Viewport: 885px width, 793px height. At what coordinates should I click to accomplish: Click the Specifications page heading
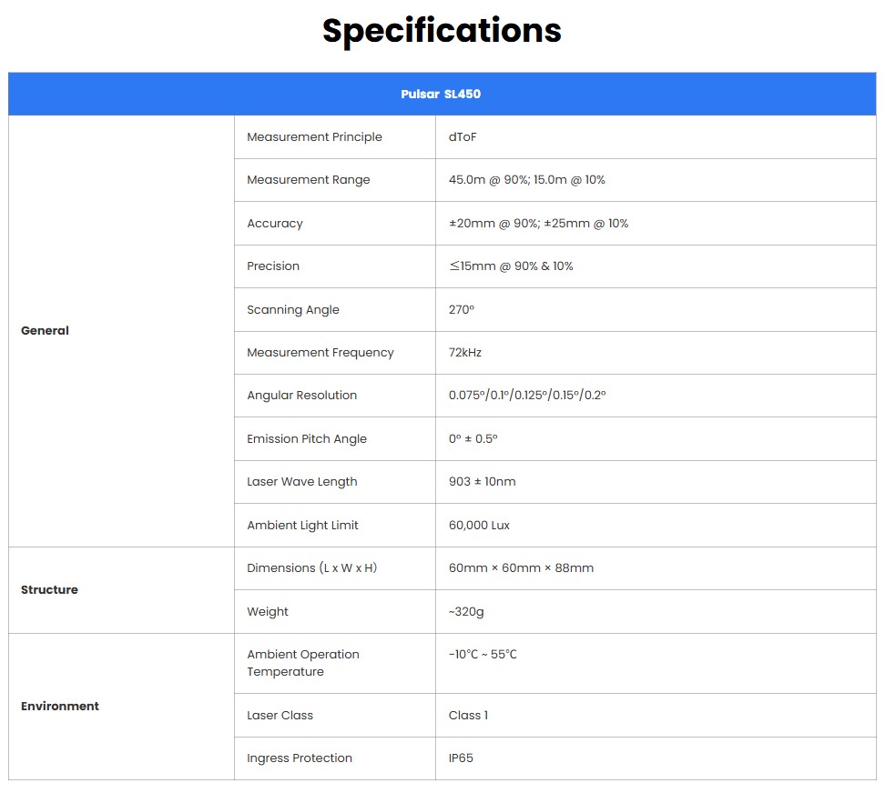(442, 31)
